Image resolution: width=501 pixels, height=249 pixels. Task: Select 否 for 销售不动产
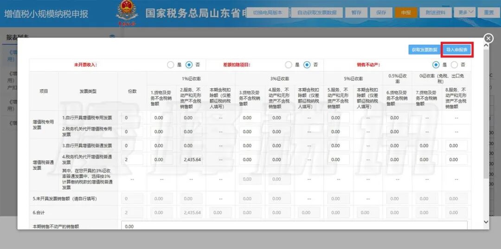(454, 65)
